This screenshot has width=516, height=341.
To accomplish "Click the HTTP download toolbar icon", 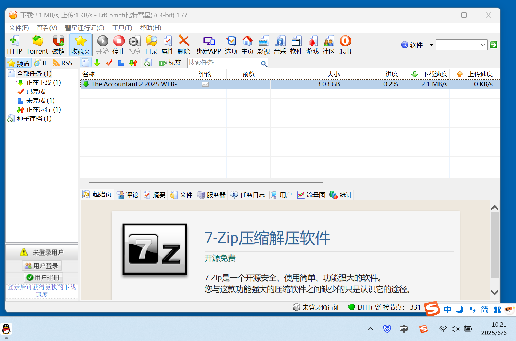I will [15, 45].
